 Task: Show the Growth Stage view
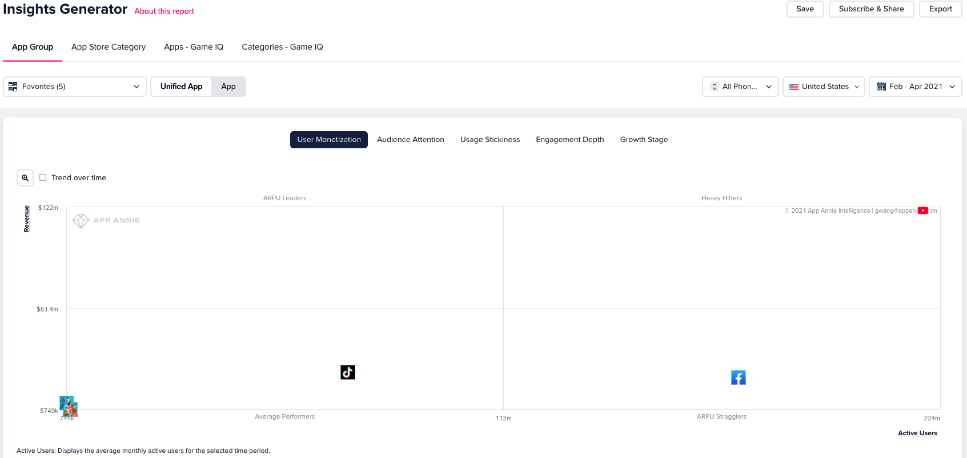644,140
